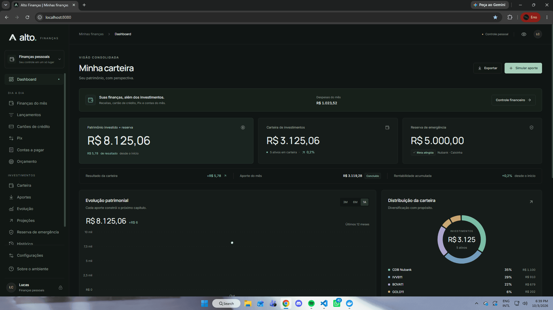Click coin icon on Patrimônio card
Viewport: 553px width, 310px height.
pyautogui.click(x=243, y=127)
